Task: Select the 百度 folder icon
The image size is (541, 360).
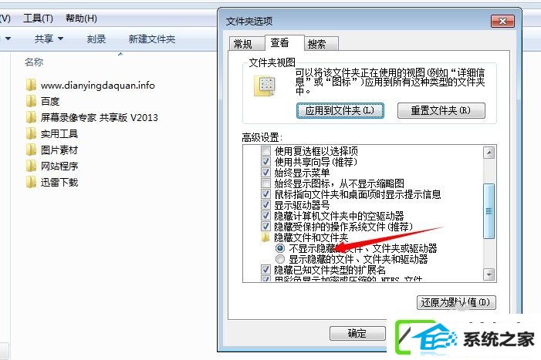Action: pyautogui.click(x=31, y=101)
